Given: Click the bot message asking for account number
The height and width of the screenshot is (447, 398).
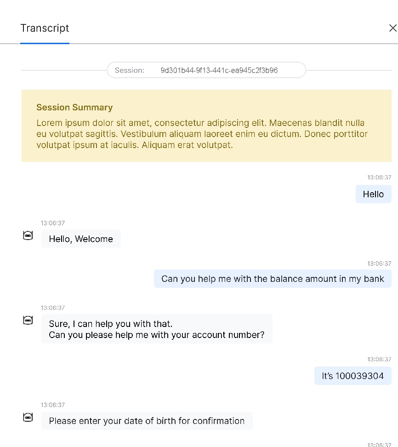Looking at the screenshot, I should [x=157, y=329].
